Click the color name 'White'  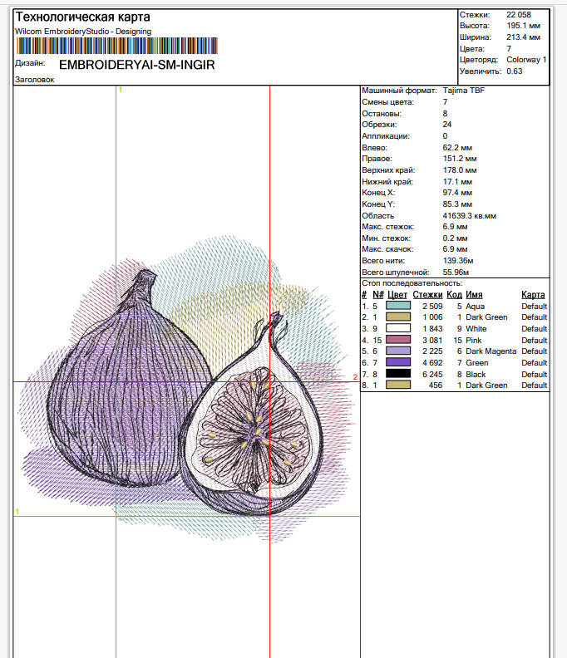point(476,329)
